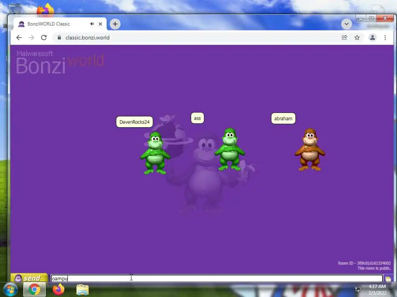Click the network tray icon
Viewport: 397px width, 297px height.
[x=358, y=289]
